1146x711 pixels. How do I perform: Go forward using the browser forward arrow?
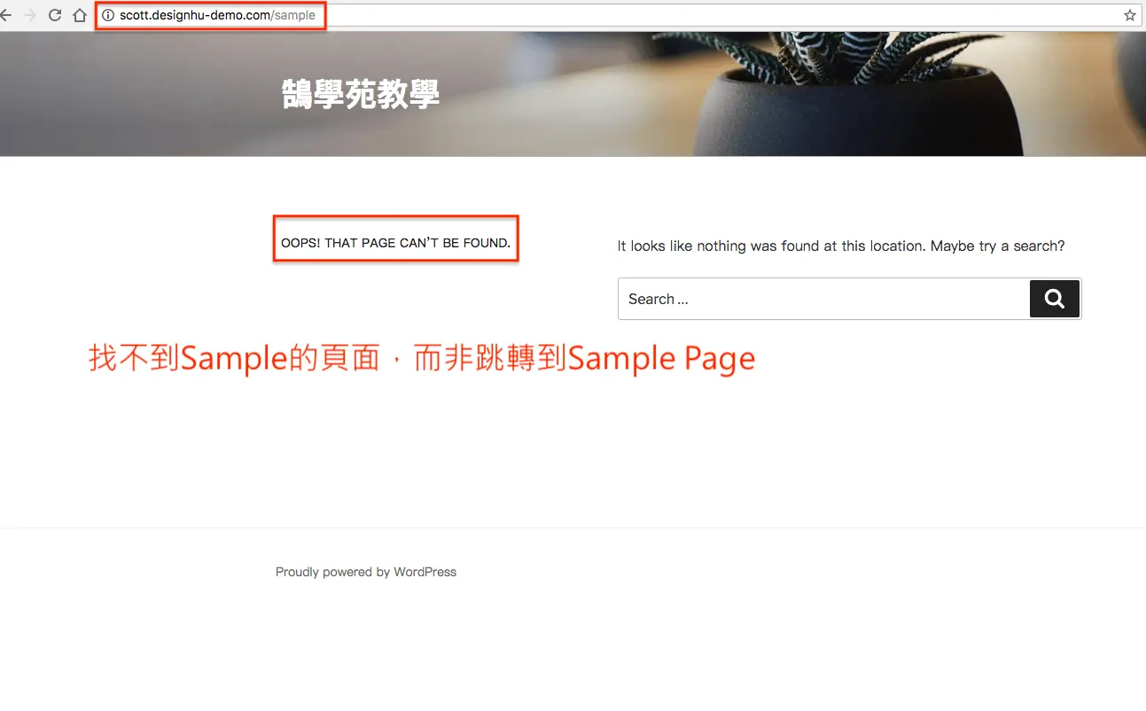30,15
